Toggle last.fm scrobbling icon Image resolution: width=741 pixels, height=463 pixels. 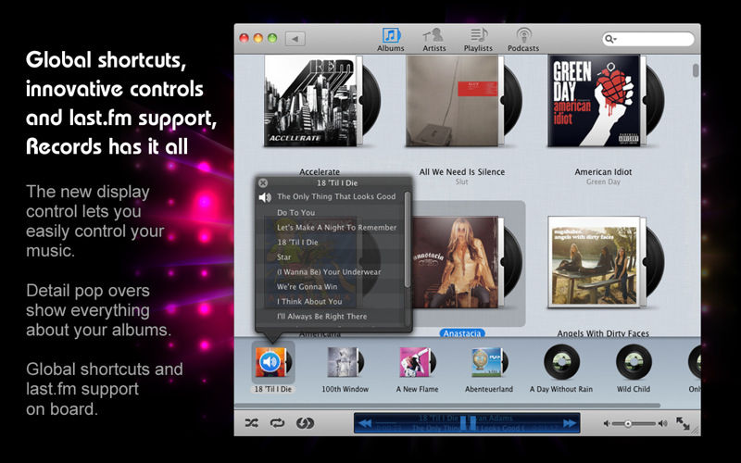point(305,423)
